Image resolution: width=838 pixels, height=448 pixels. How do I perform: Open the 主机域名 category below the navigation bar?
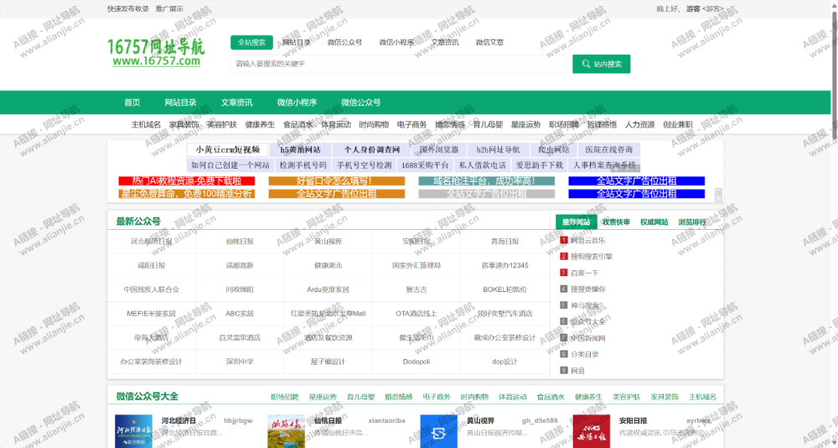(x=146, y=124)
